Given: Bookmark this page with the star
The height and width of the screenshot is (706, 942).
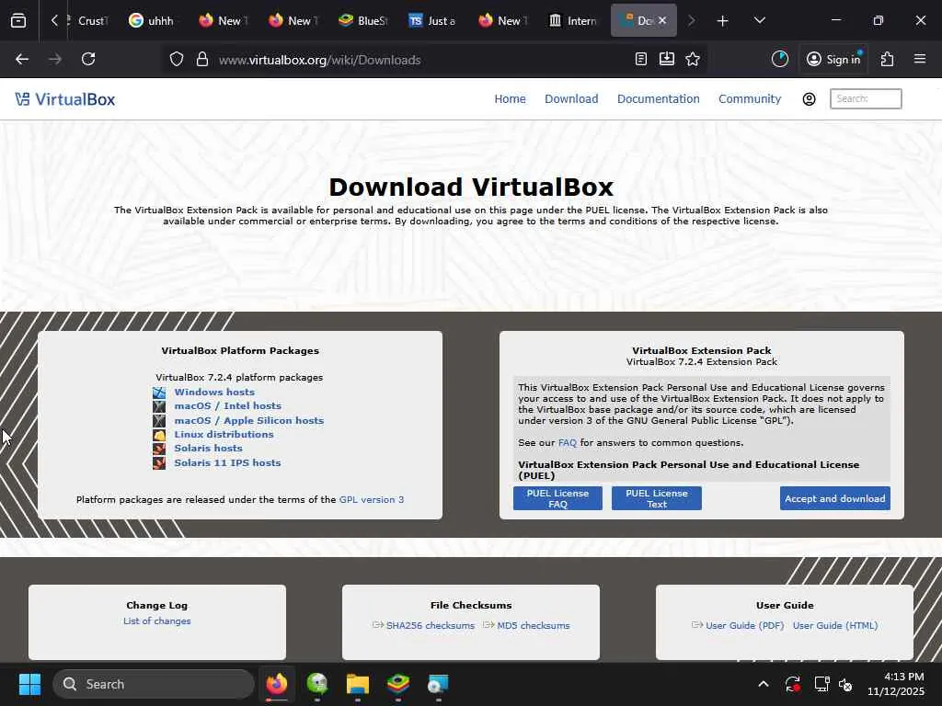Looking at the screenshot, I should coord(693,59).
